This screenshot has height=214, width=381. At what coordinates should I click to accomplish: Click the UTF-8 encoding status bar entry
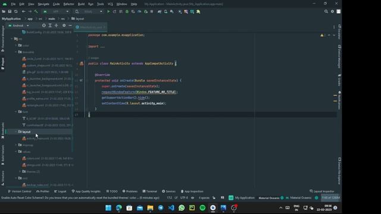pos(184,198)
